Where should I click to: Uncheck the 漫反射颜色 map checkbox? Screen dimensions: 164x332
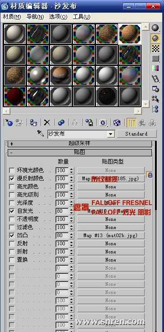coord(12,178)
